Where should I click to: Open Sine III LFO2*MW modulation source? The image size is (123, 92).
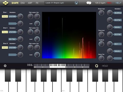[x=13, y=48]
